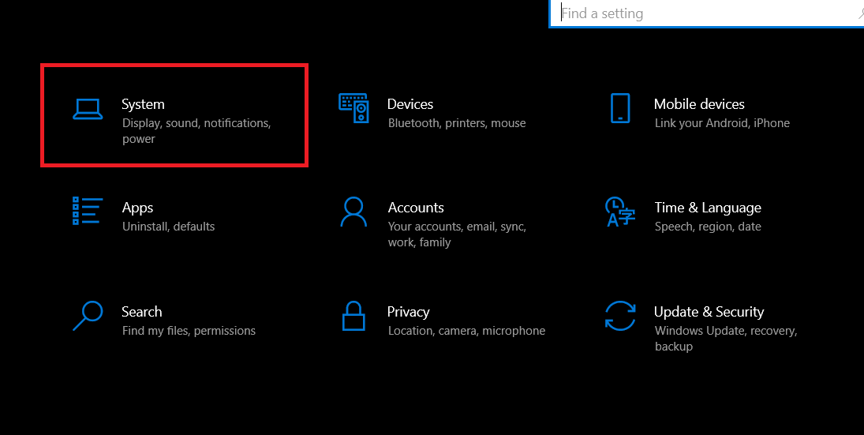Click the Search magnifying glass tile icon
The height and width of the screenshot is (435, 864).
(88, 315)
